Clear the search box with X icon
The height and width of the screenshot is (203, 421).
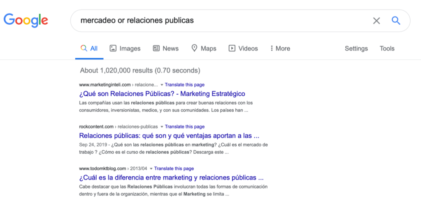(x=376, y=21)
